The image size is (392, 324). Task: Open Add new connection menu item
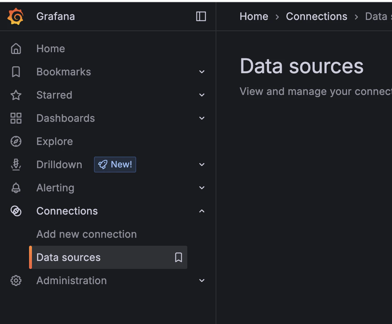(86, 234)
